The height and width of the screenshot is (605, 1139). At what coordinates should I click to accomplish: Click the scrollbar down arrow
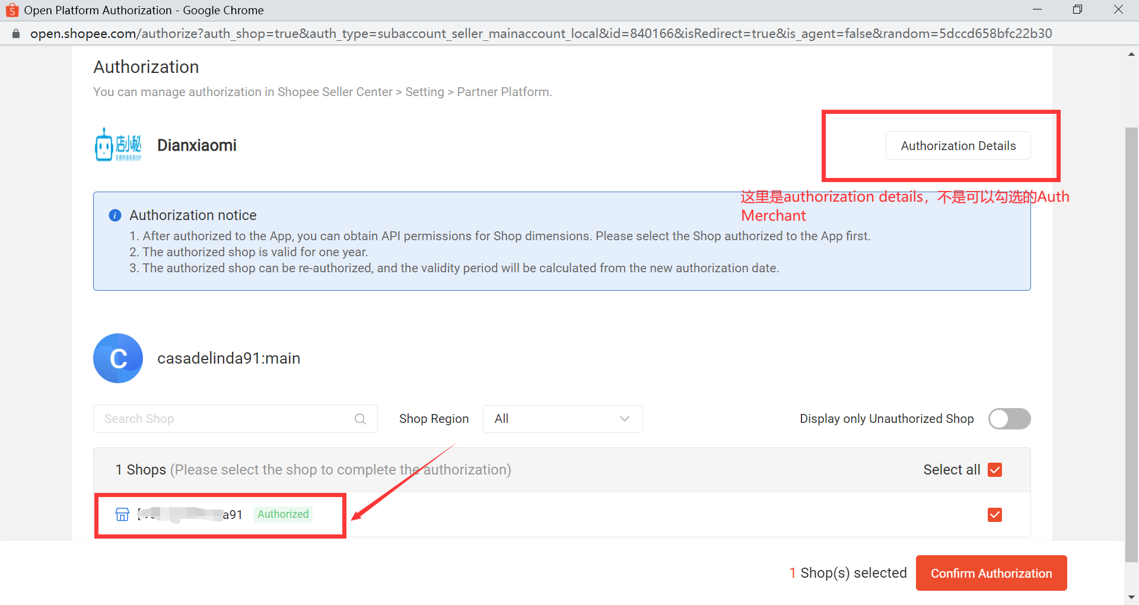point(1131,597)
